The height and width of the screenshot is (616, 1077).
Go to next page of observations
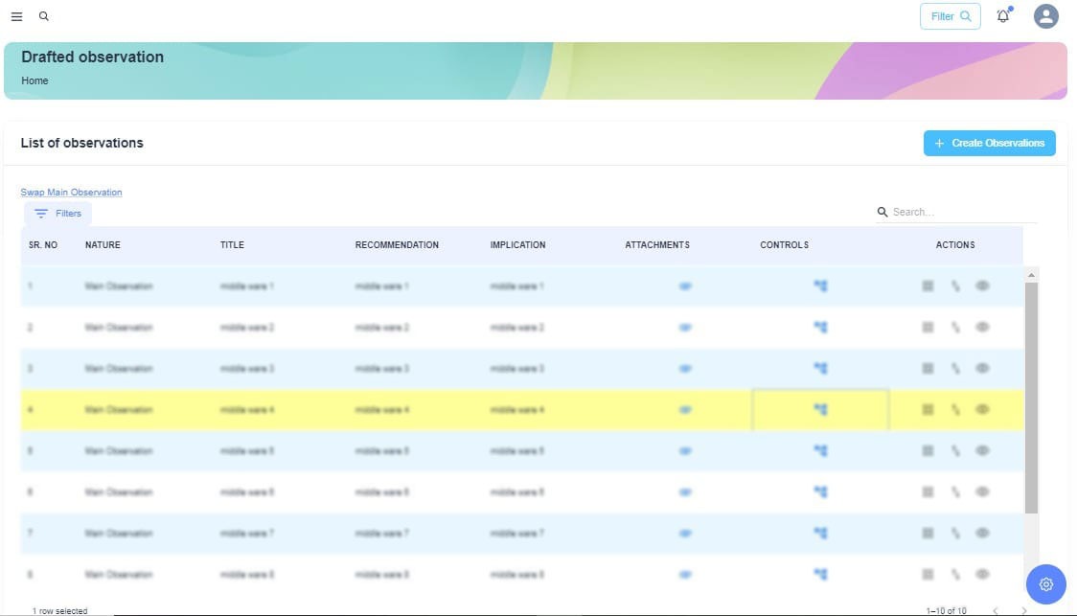click(x=1024, y=610)
